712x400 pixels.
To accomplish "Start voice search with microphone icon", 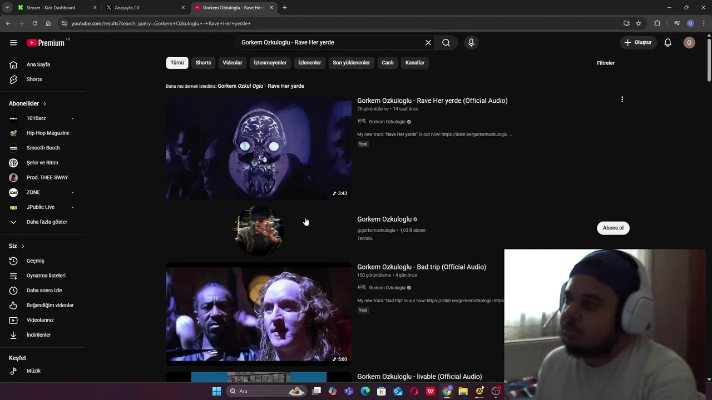I will (471, 43).
